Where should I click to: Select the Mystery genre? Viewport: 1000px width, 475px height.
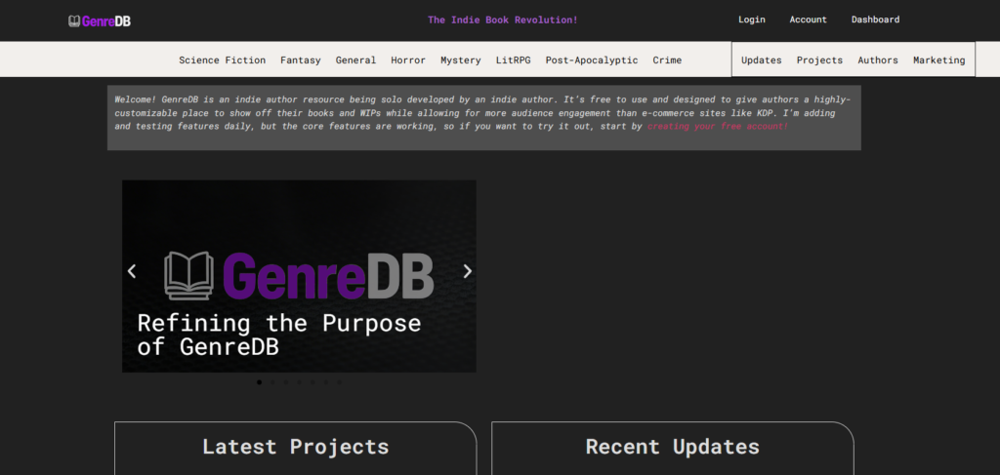pos(460,60)
